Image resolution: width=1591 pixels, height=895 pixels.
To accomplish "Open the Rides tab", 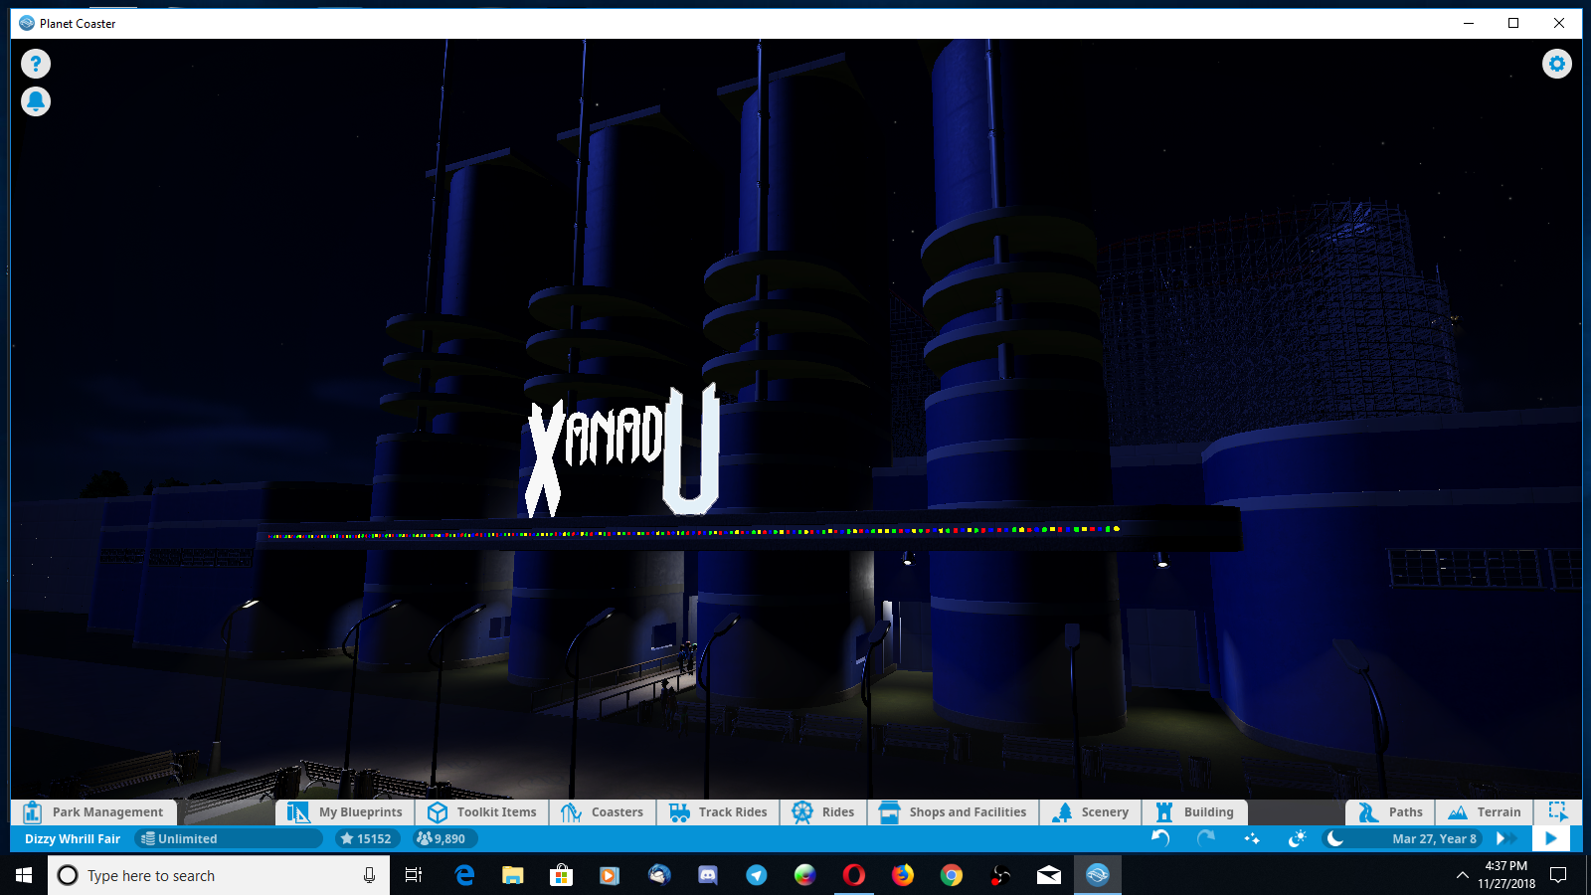I will click(x=823, y=812).
